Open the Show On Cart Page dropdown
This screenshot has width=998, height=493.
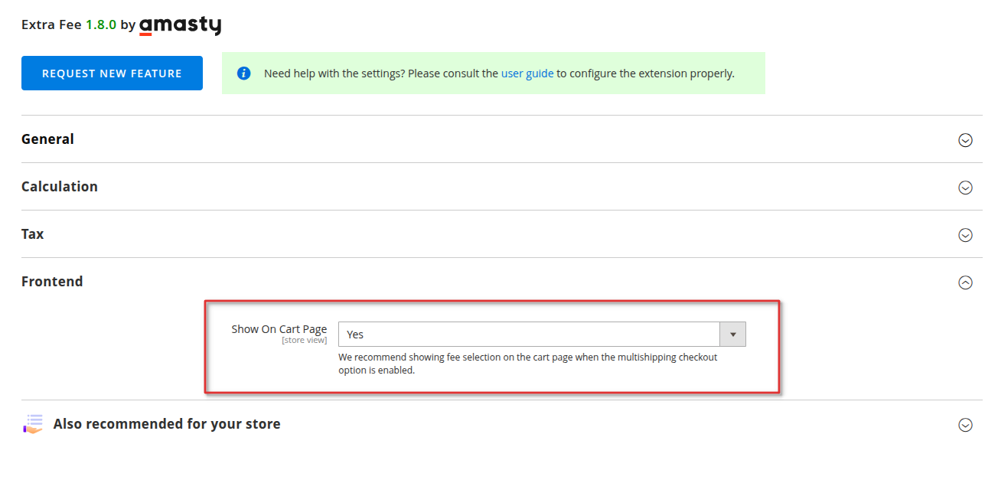[542, 335]
